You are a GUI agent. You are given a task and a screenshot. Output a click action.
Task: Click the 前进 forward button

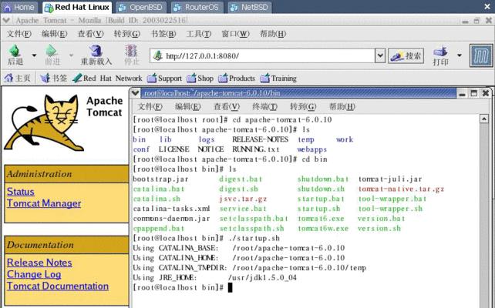tap(52, 55)
